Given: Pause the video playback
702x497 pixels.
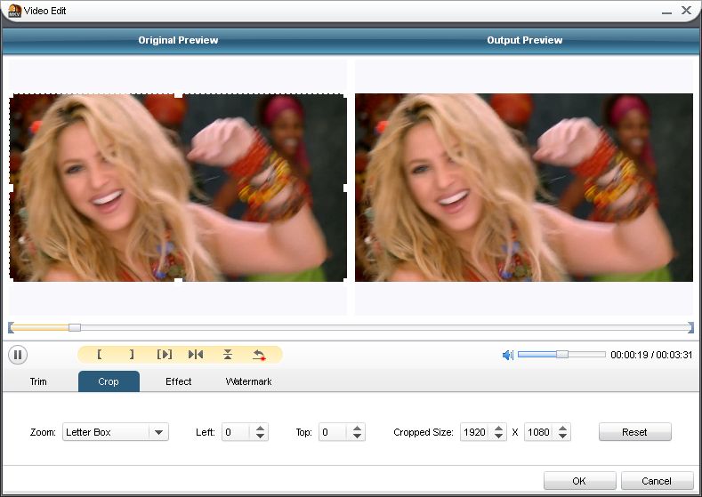Looking at the screenshot, I should pyautogui.click(x=18, y=355).
